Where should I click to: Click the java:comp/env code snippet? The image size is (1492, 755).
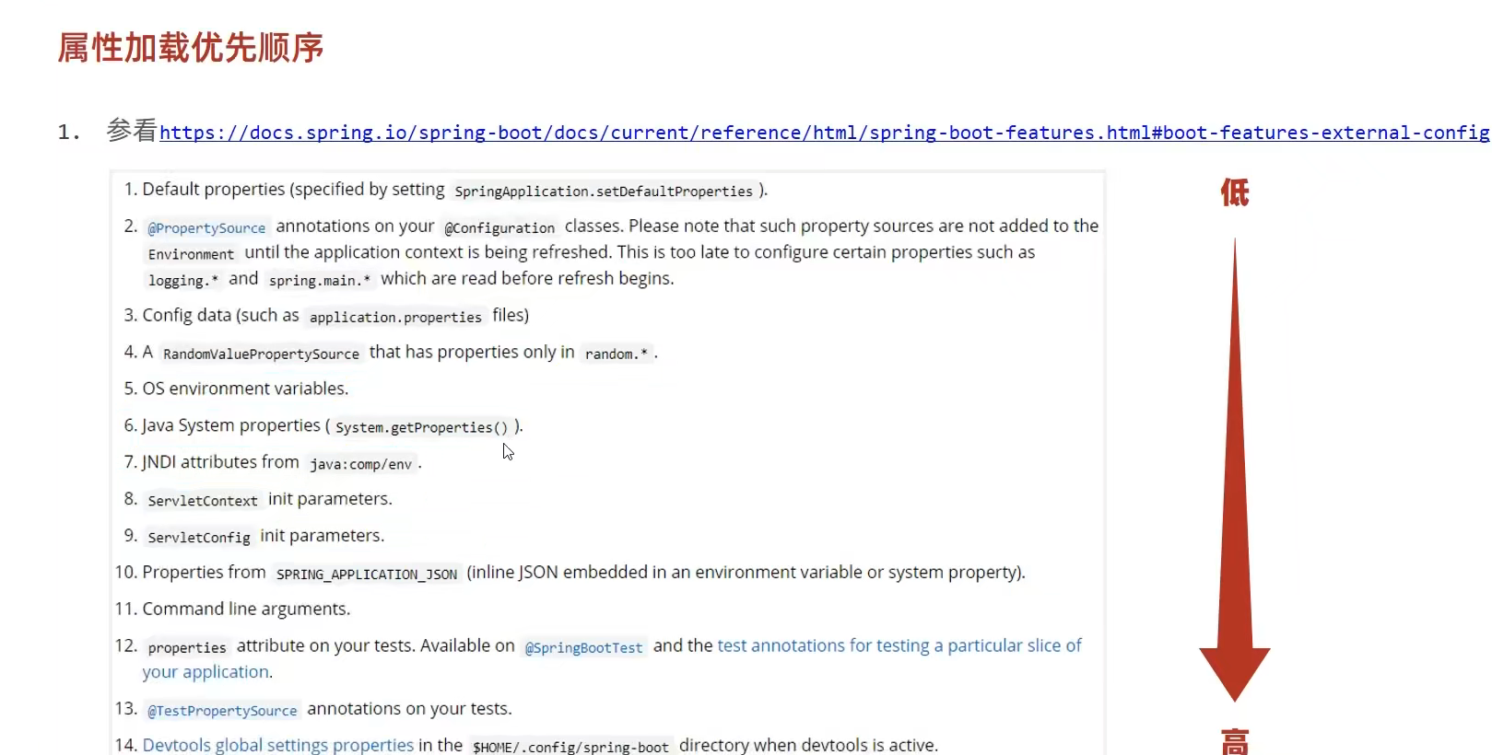360,464
